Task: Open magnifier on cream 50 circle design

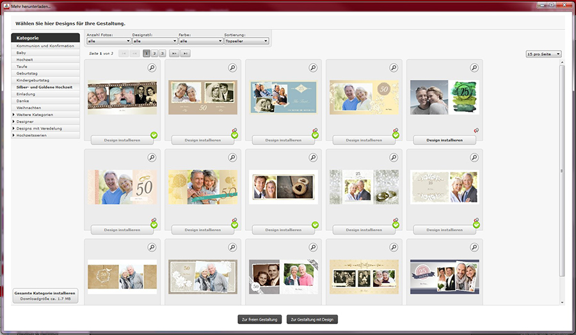Action: point(394,68)
